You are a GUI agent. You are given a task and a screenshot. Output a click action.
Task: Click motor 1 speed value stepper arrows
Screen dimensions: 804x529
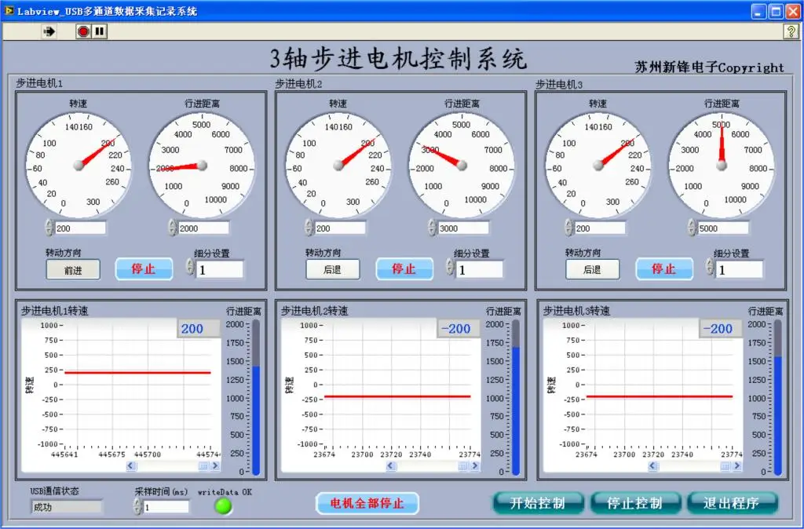click(x=49, y=228)
